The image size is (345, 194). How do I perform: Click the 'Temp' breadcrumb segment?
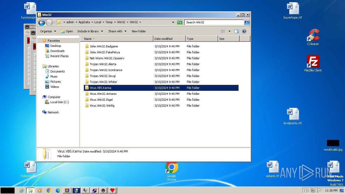click(x=109, y=22)
